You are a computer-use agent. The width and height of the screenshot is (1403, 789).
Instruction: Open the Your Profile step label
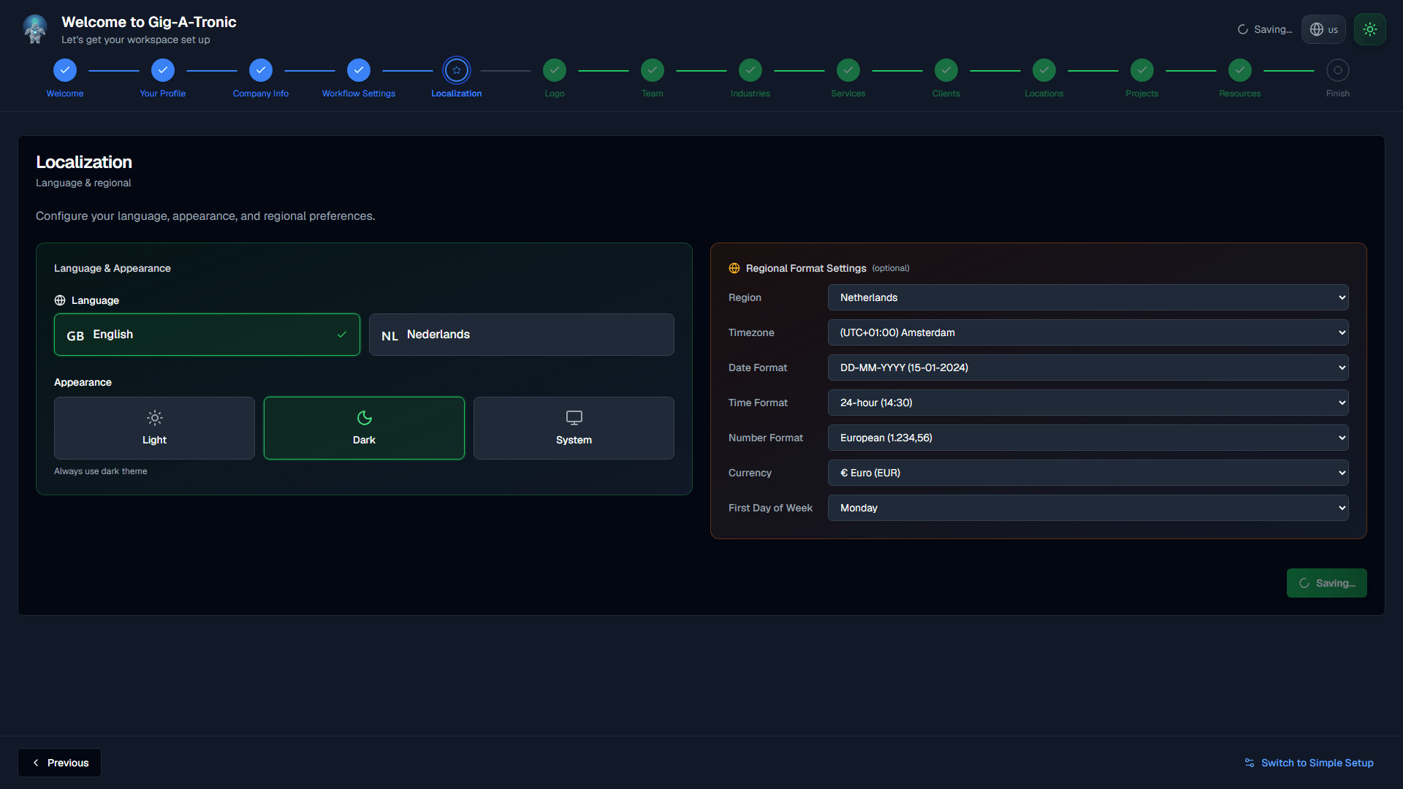tap(163, 94)
